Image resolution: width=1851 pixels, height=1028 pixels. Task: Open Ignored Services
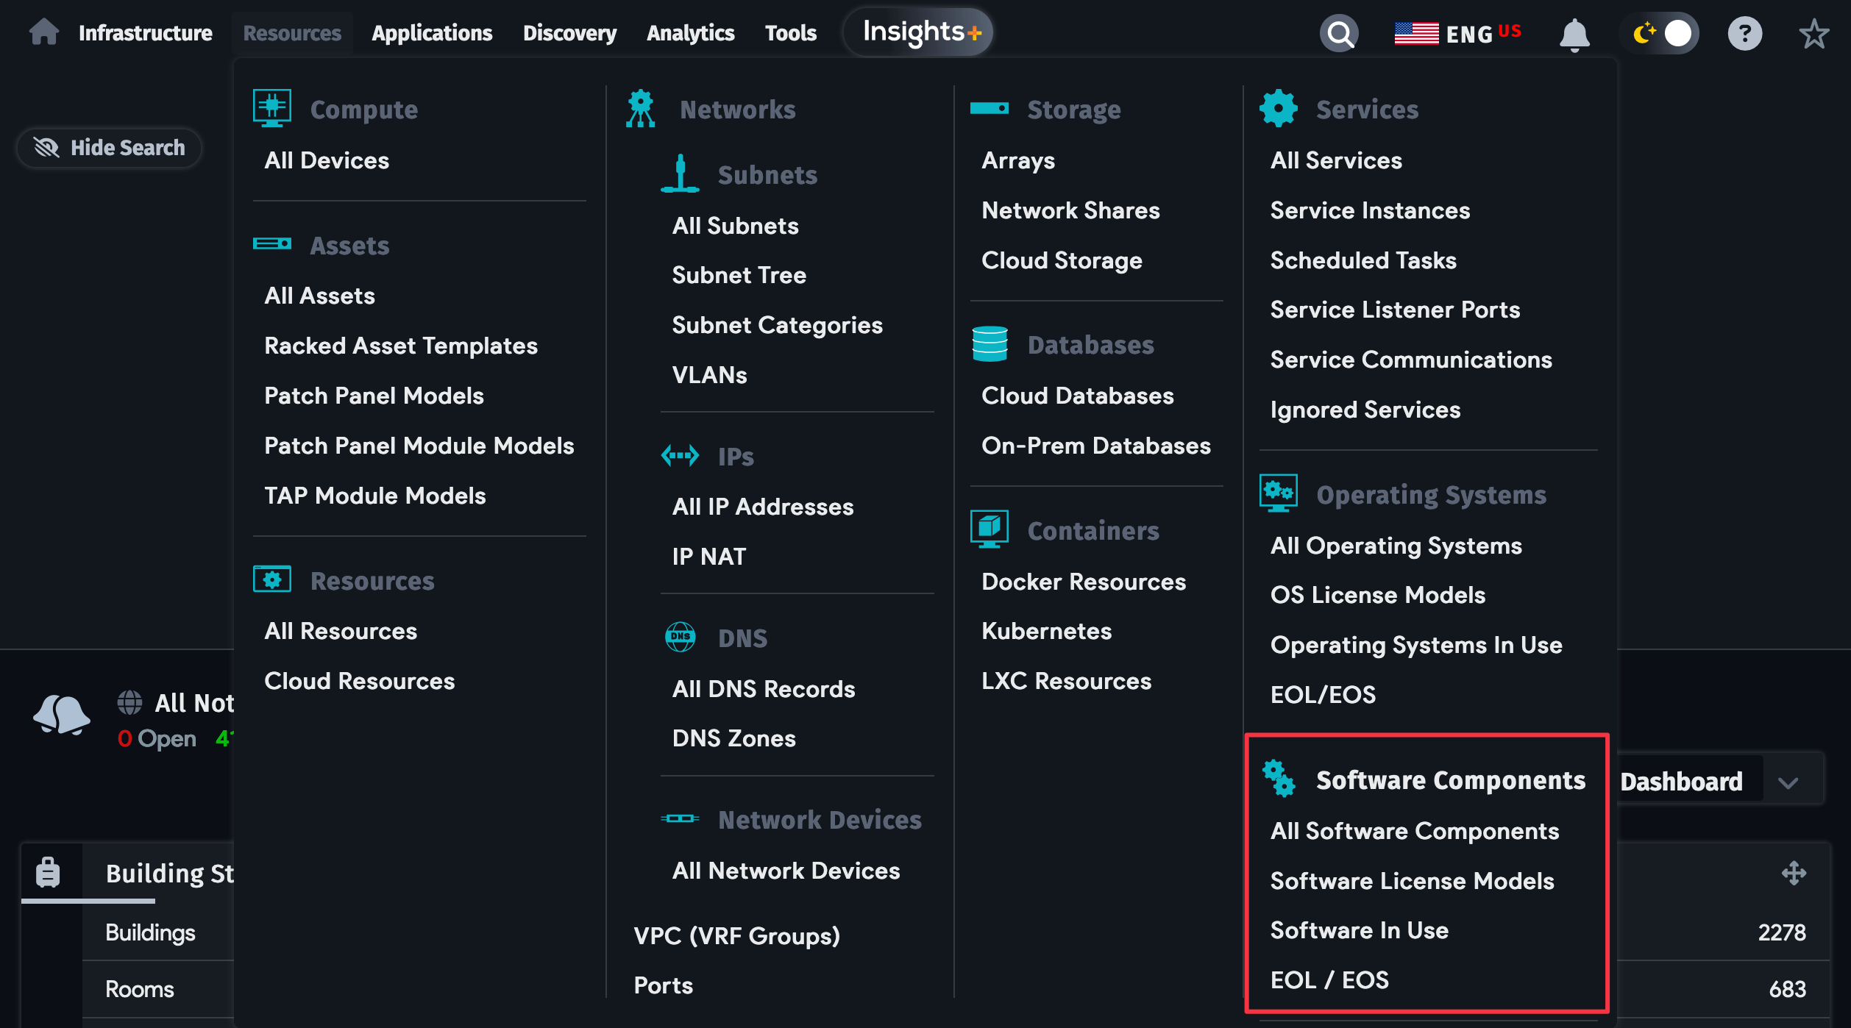click(x=1365, y=409)
